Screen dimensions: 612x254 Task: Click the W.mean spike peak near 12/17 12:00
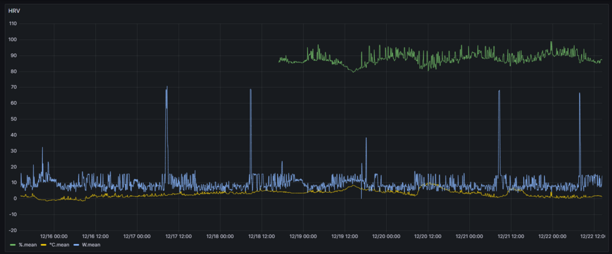[166, 88]
